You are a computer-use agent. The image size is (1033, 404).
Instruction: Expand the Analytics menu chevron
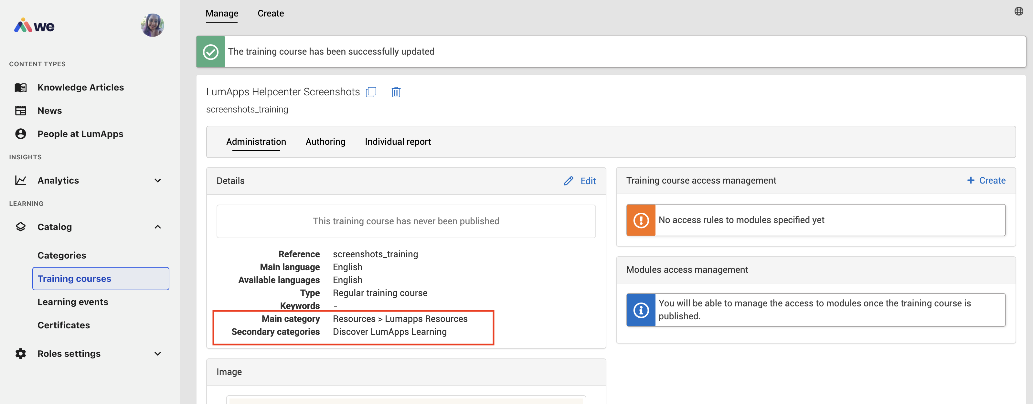[158, 180]
